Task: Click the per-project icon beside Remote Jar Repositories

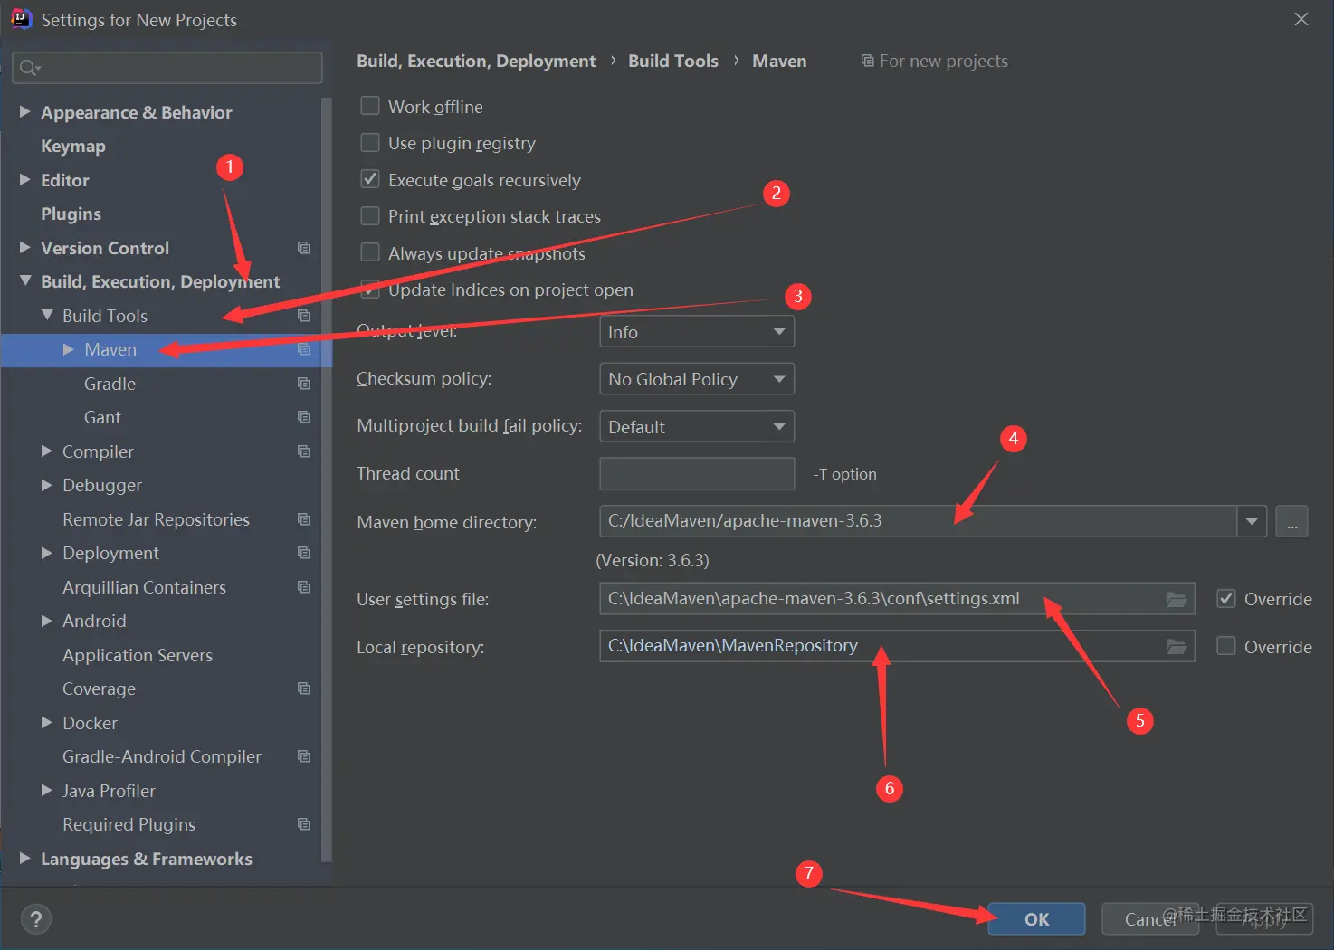Action: pos(304,519)
